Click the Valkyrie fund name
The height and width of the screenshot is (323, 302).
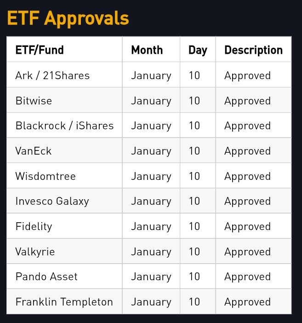35,252
